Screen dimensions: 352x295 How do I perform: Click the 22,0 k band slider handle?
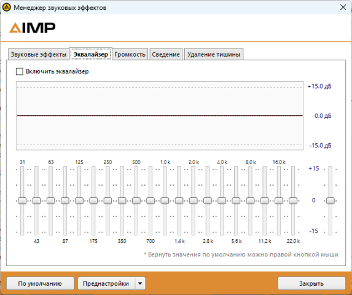click(x=293, y=200)
